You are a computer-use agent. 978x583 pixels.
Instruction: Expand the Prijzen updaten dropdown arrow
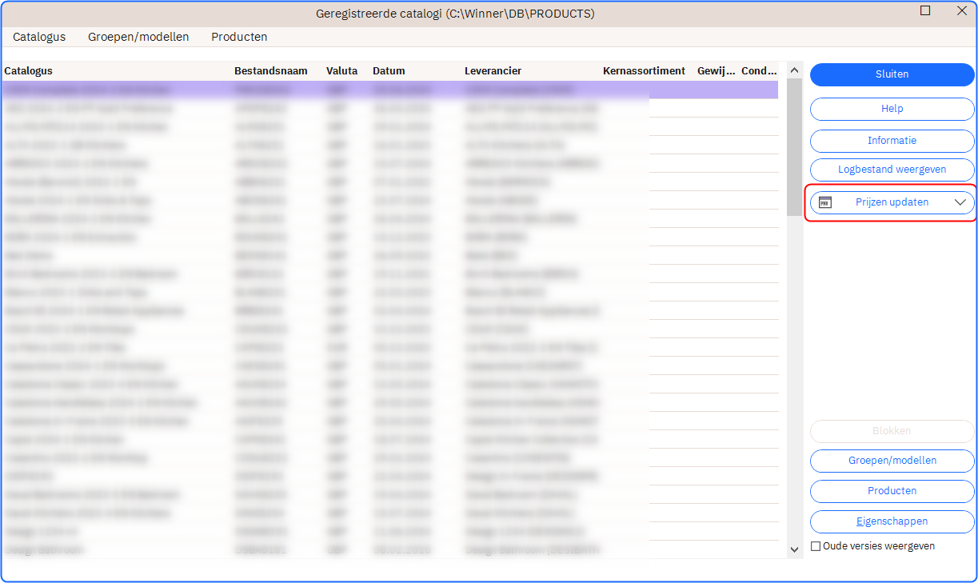point(960,203)
